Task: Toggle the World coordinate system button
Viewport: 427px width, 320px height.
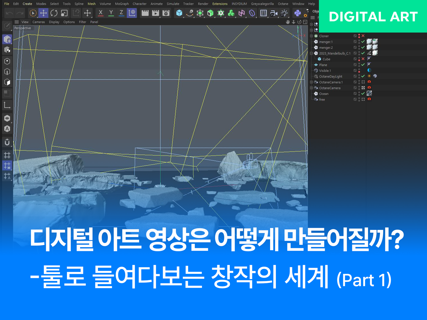Action: (132, 13)
